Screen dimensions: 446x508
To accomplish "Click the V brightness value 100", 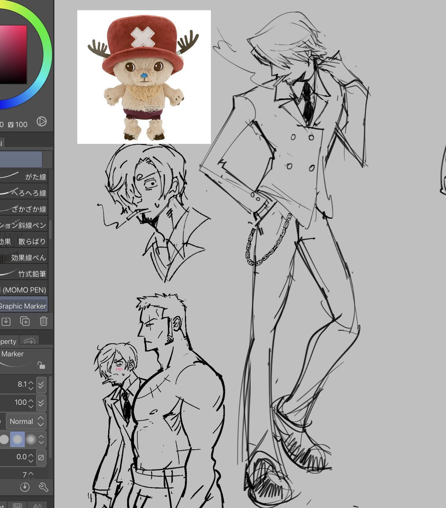I will pyautogui.click(x=21, y=124).
